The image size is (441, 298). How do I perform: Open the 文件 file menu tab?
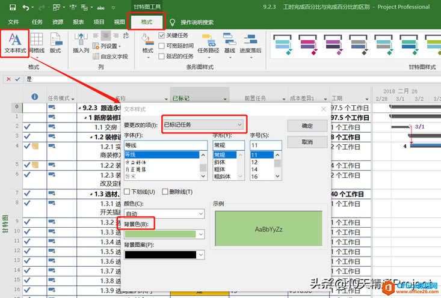(x=14, y=22)
